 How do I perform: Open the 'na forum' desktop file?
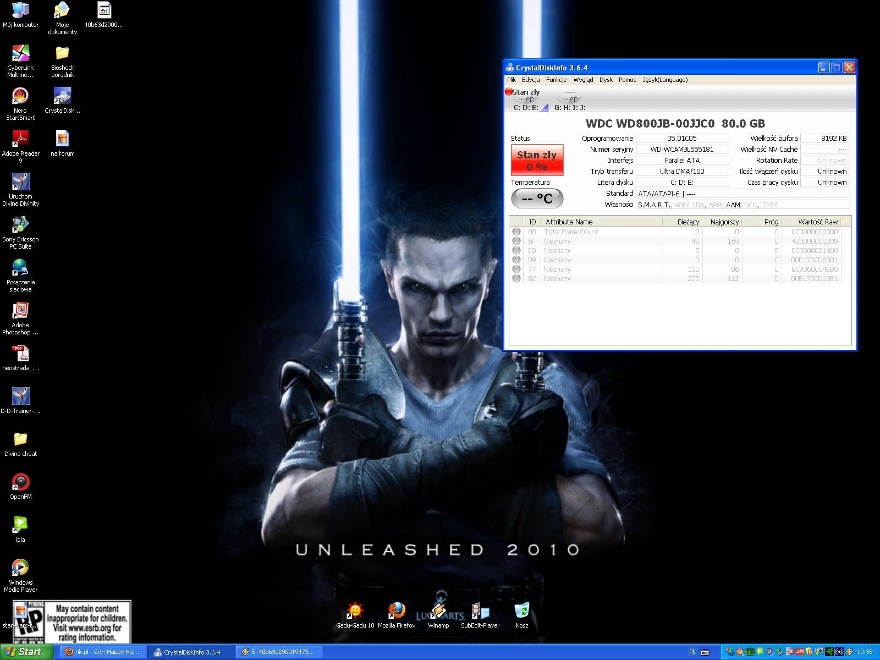(x=62, y=144)
